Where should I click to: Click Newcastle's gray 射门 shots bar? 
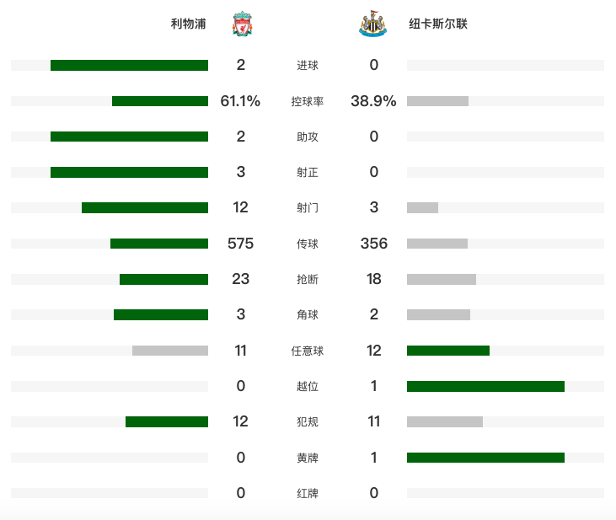(422, 207)
